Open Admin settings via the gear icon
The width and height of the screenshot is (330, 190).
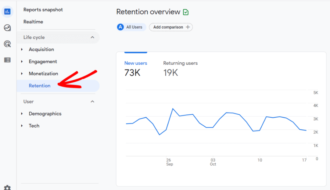[7, 188]
